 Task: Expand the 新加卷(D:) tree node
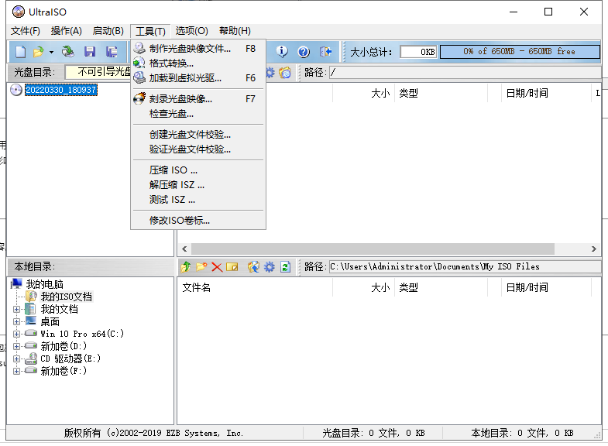(16, 346)
